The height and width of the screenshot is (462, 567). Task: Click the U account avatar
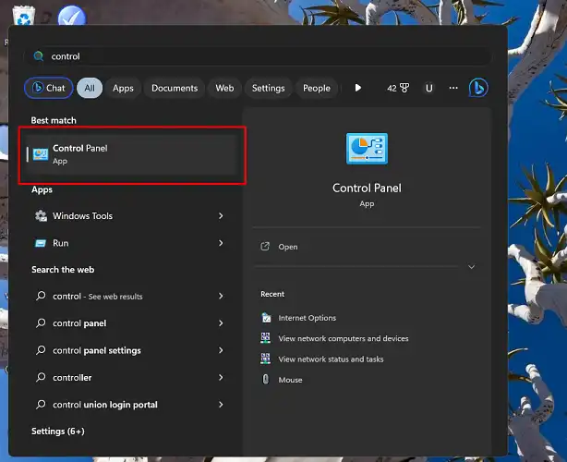(428, 88)
